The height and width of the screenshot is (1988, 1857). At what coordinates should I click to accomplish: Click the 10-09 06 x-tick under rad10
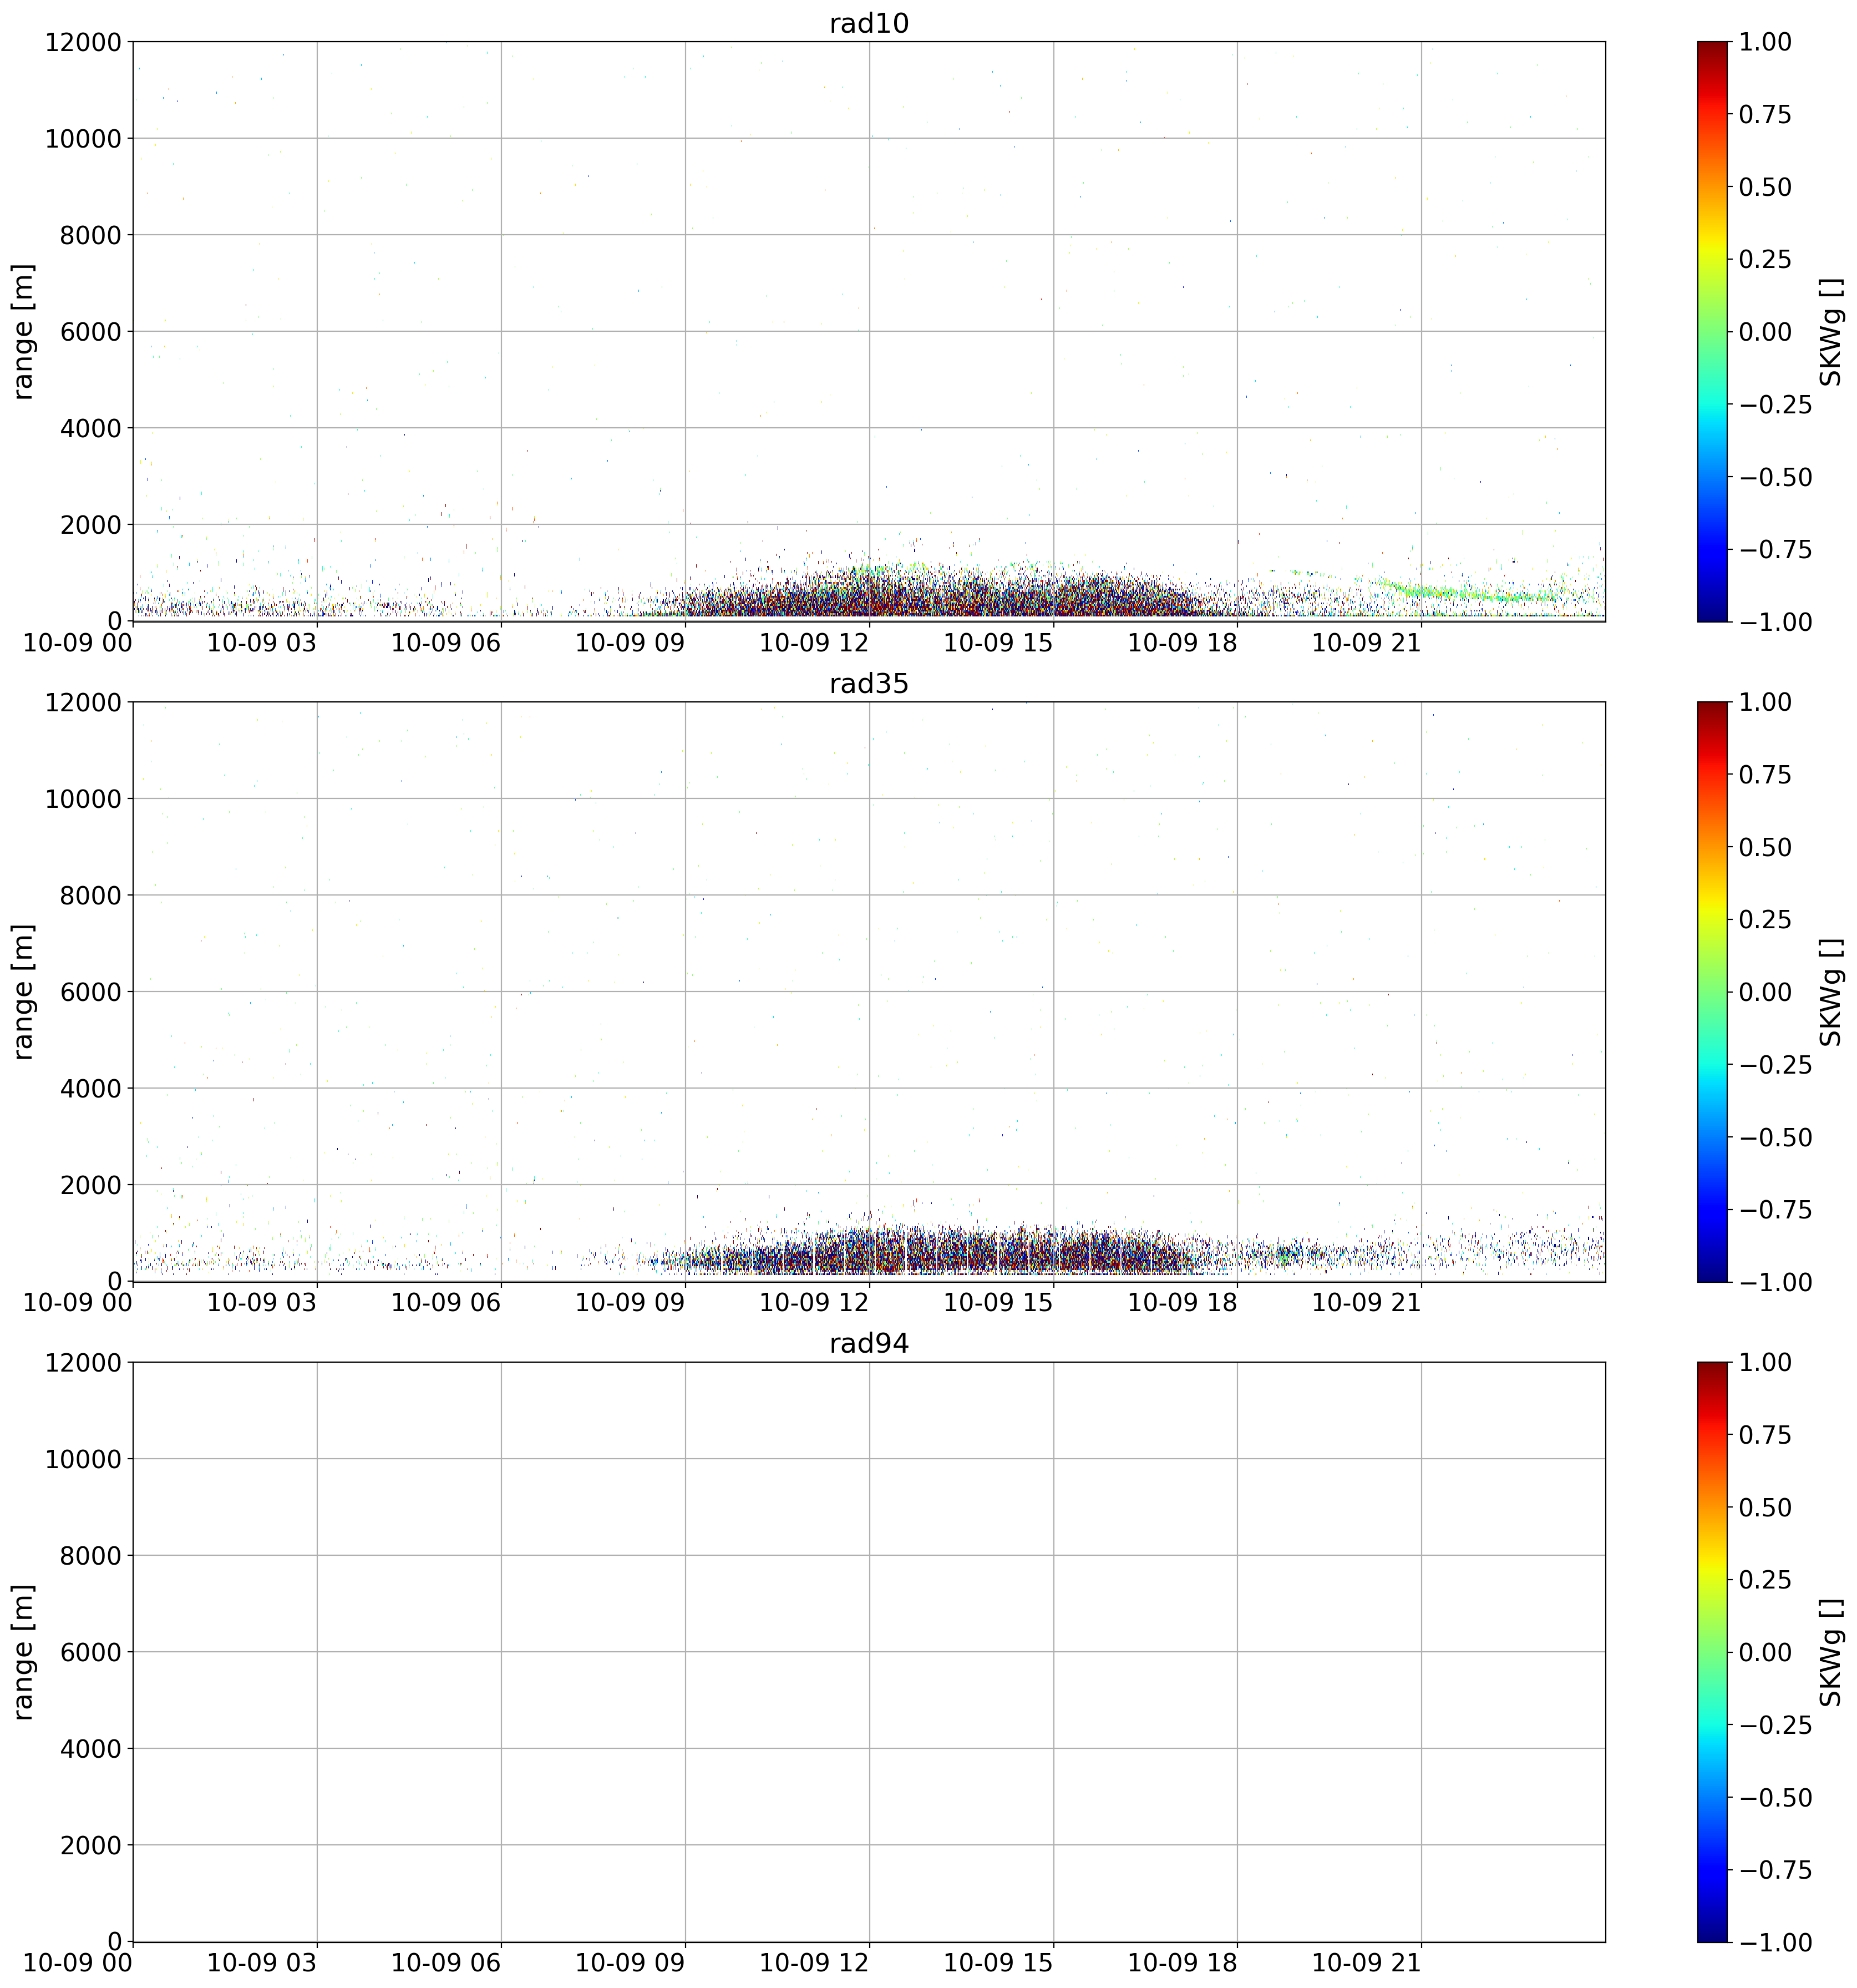tap(446, 643)
